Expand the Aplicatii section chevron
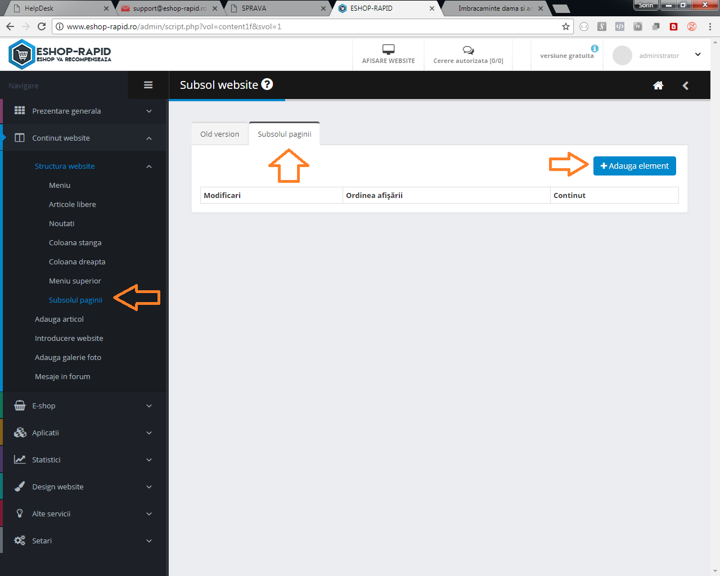The height and width of the screenshot is (576, 720). pos(149,433)
